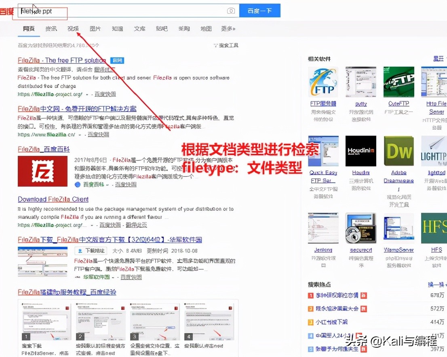
Task: Open the putty software thumbnail
Action: click(x=361, y=82)
